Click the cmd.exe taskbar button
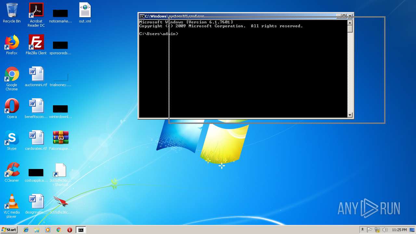 81,230
